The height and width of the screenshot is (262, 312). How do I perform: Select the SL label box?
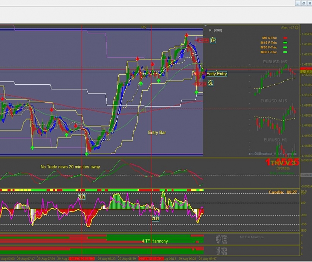click(210, 83)
